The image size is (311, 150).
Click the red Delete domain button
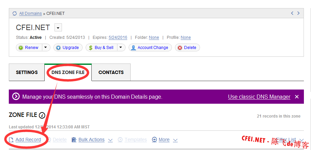pyautogui.click(x=187, y=48)
